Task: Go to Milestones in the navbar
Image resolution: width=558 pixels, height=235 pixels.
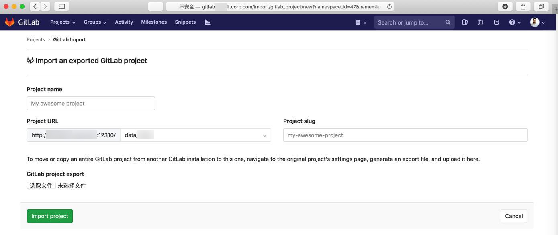Action: pyautogui.click(x=154, y=22)
